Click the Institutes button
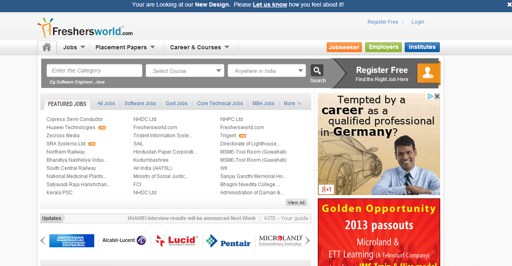 (422, 47)
